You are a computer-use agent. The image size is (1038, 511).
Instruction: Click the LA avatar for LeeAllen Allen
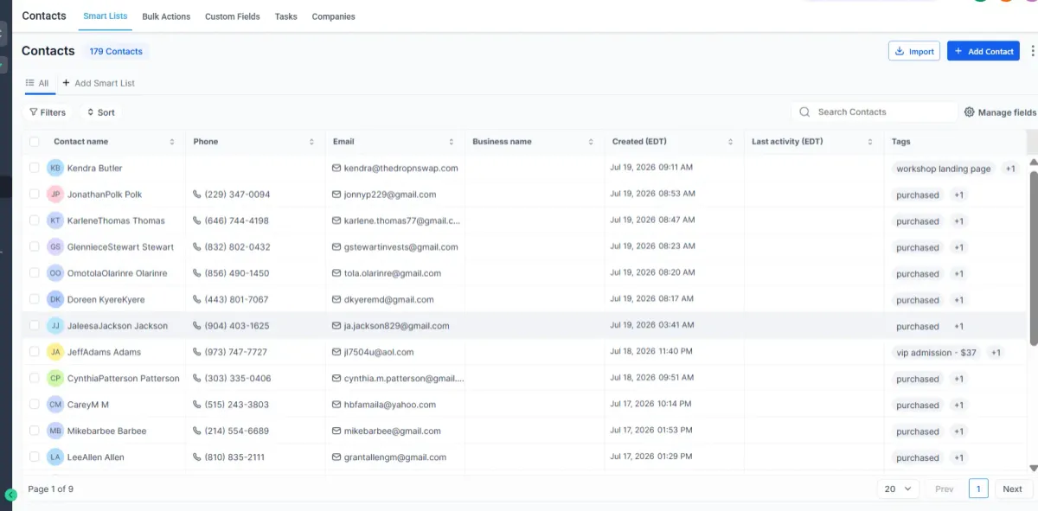click(55, 457)
